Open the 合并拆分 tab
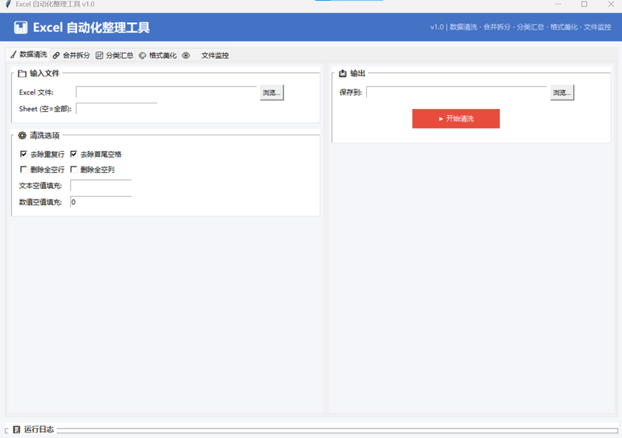This screenshot has width=622, height=438. point(72,55)
